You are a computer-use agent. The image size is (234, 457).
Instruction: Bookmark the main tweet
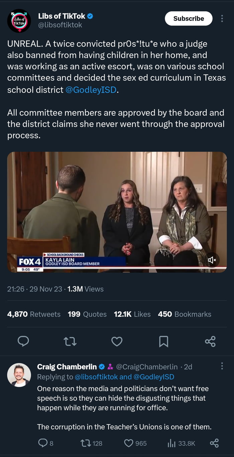(163, 341)
